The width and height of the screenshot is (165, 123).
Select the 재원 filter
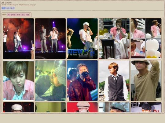pos(28,15)
